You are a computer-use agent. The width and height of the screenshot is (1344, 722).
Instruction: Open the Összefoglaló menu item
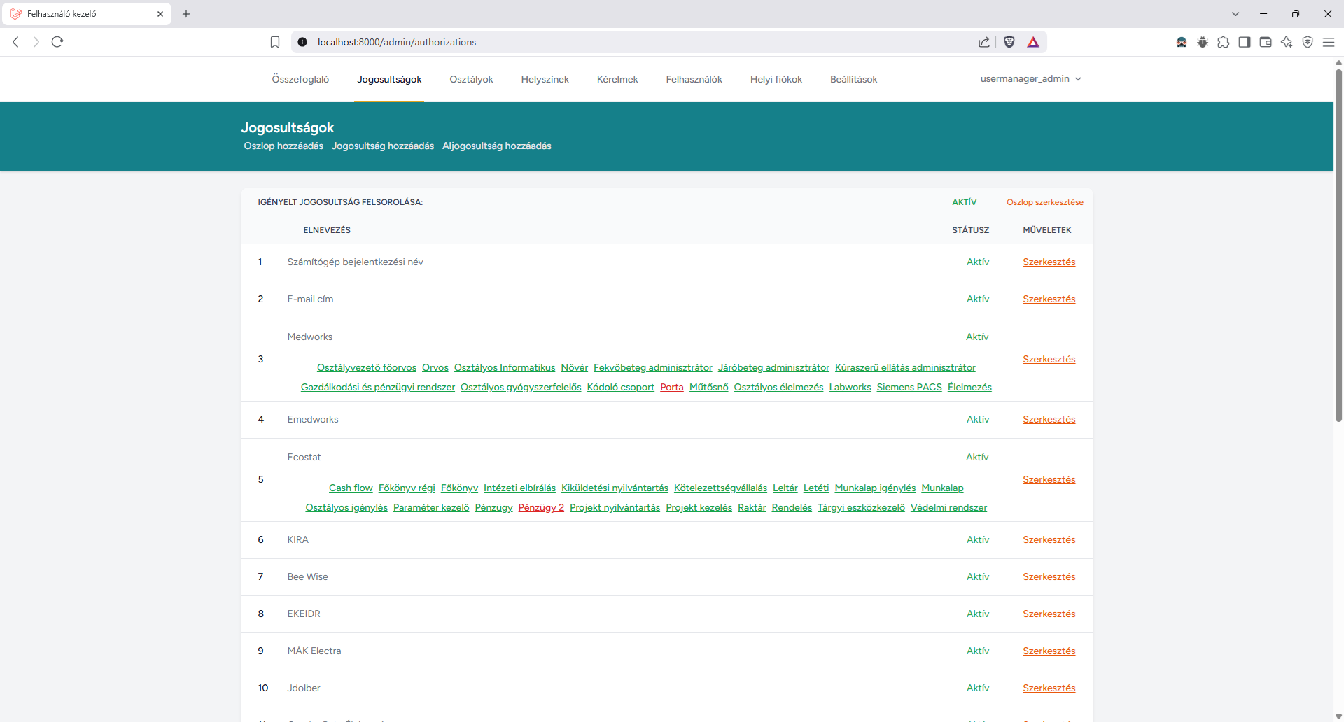click(300, 79)
